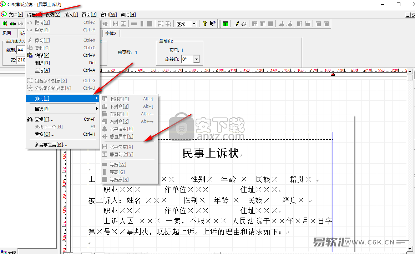Screen dimensions: 415x254
Task: Click the vertical spacing toolbar icon
Action: tap(123, 24)
